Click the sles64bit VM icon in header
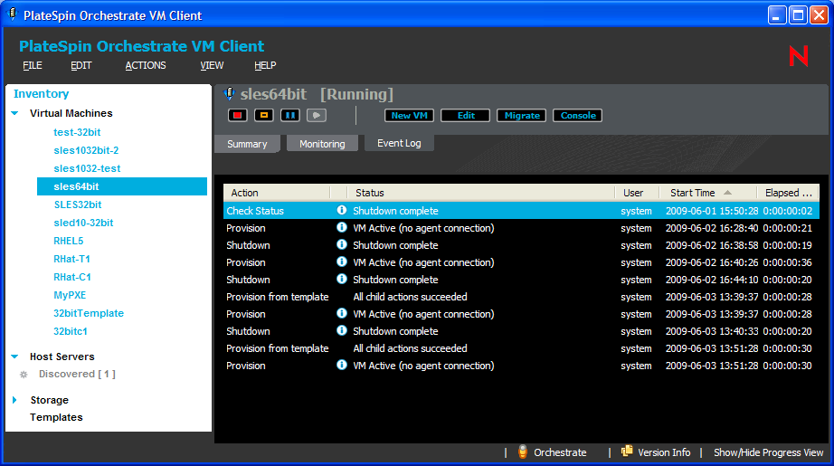Image resolution: width=834 pixels, height=466 pixels. (229, 93)
